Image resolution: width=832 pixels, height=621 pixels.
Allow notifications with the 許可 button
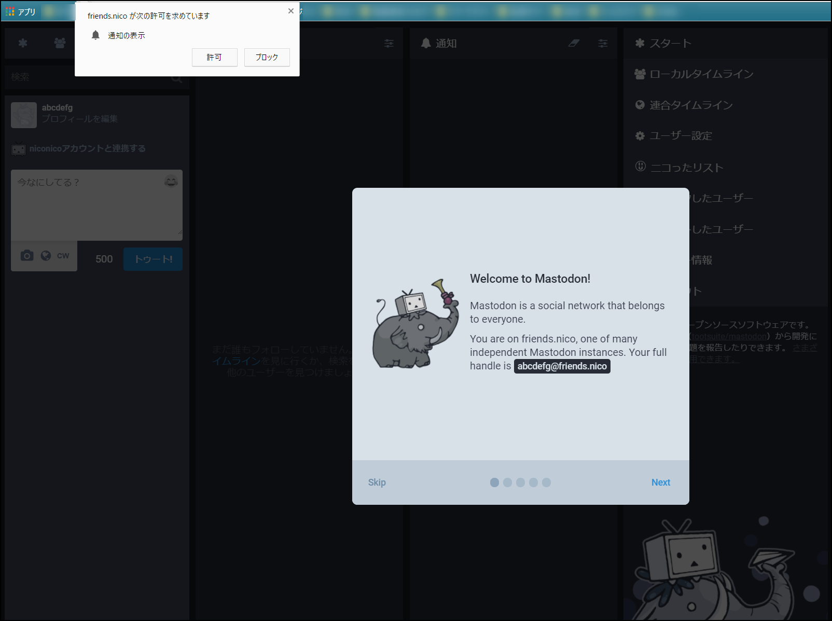(x=214, y=57)
